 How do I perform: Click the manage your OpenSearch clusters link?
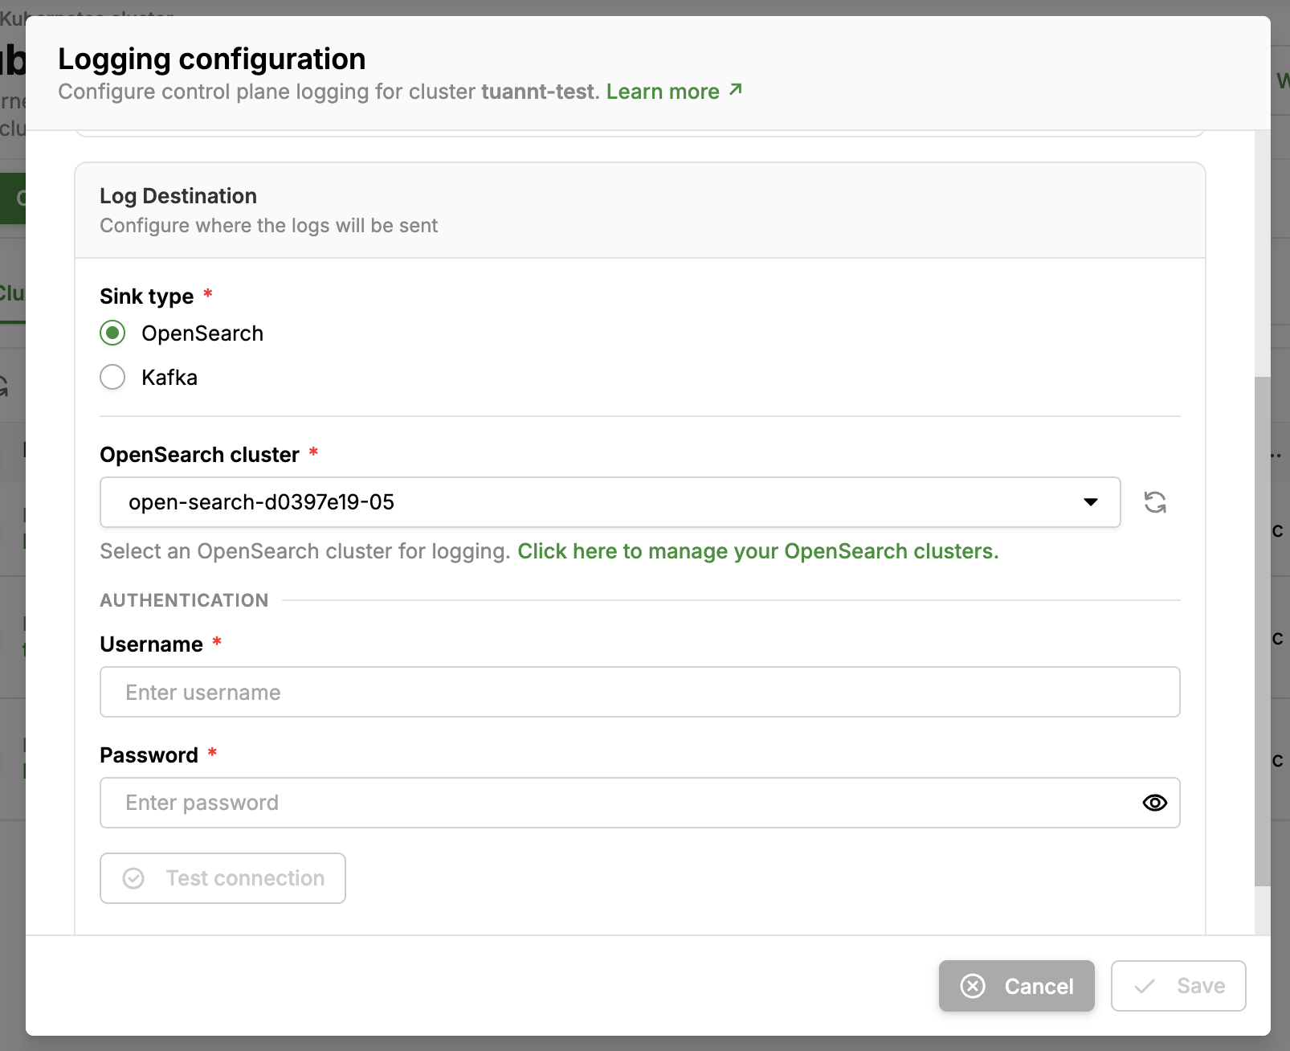click(x=758, y=551)
